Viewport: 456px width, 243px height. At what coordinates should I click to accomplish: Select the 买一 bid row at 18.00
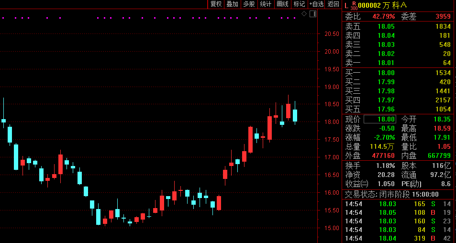[398, 73]
